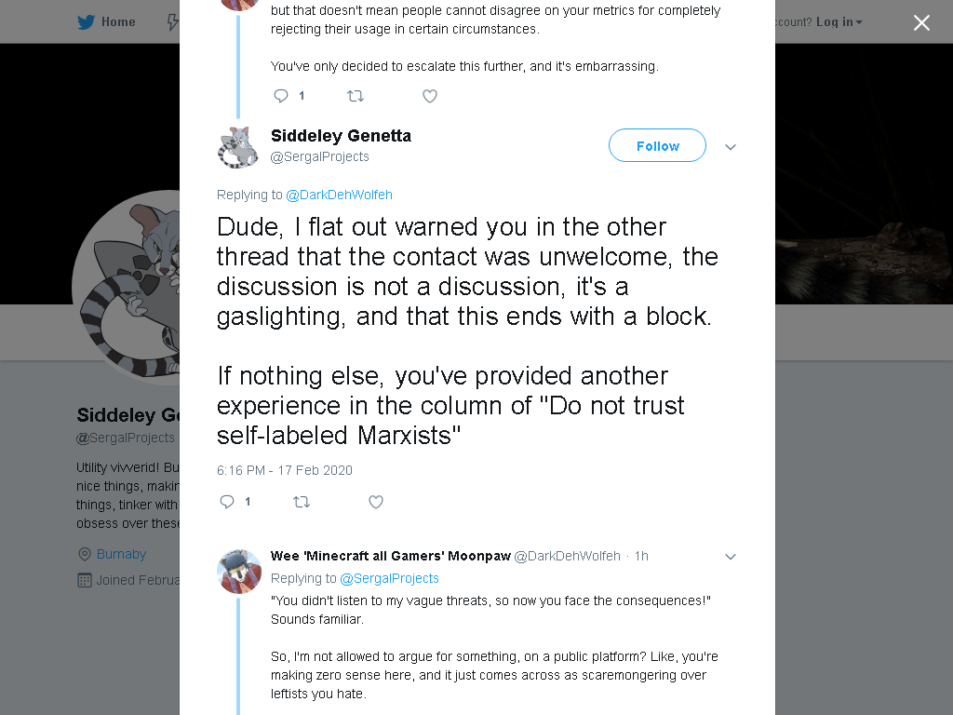Image resolution: width=953 pixels, height=715 pixels.
Task: Like the main Siddeley Genetta tweet
Action: pos(376,502)
